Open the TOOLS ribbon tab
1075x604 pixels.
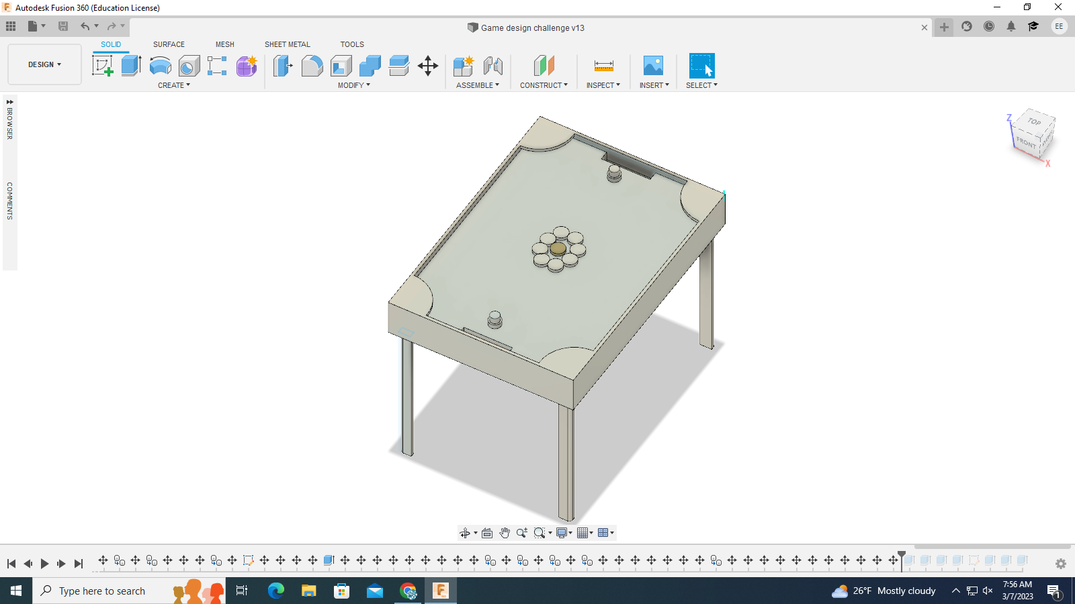click(x=352, y=44)
